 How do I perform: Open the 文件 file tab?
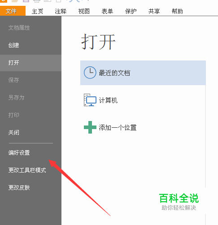coord(13,11)
